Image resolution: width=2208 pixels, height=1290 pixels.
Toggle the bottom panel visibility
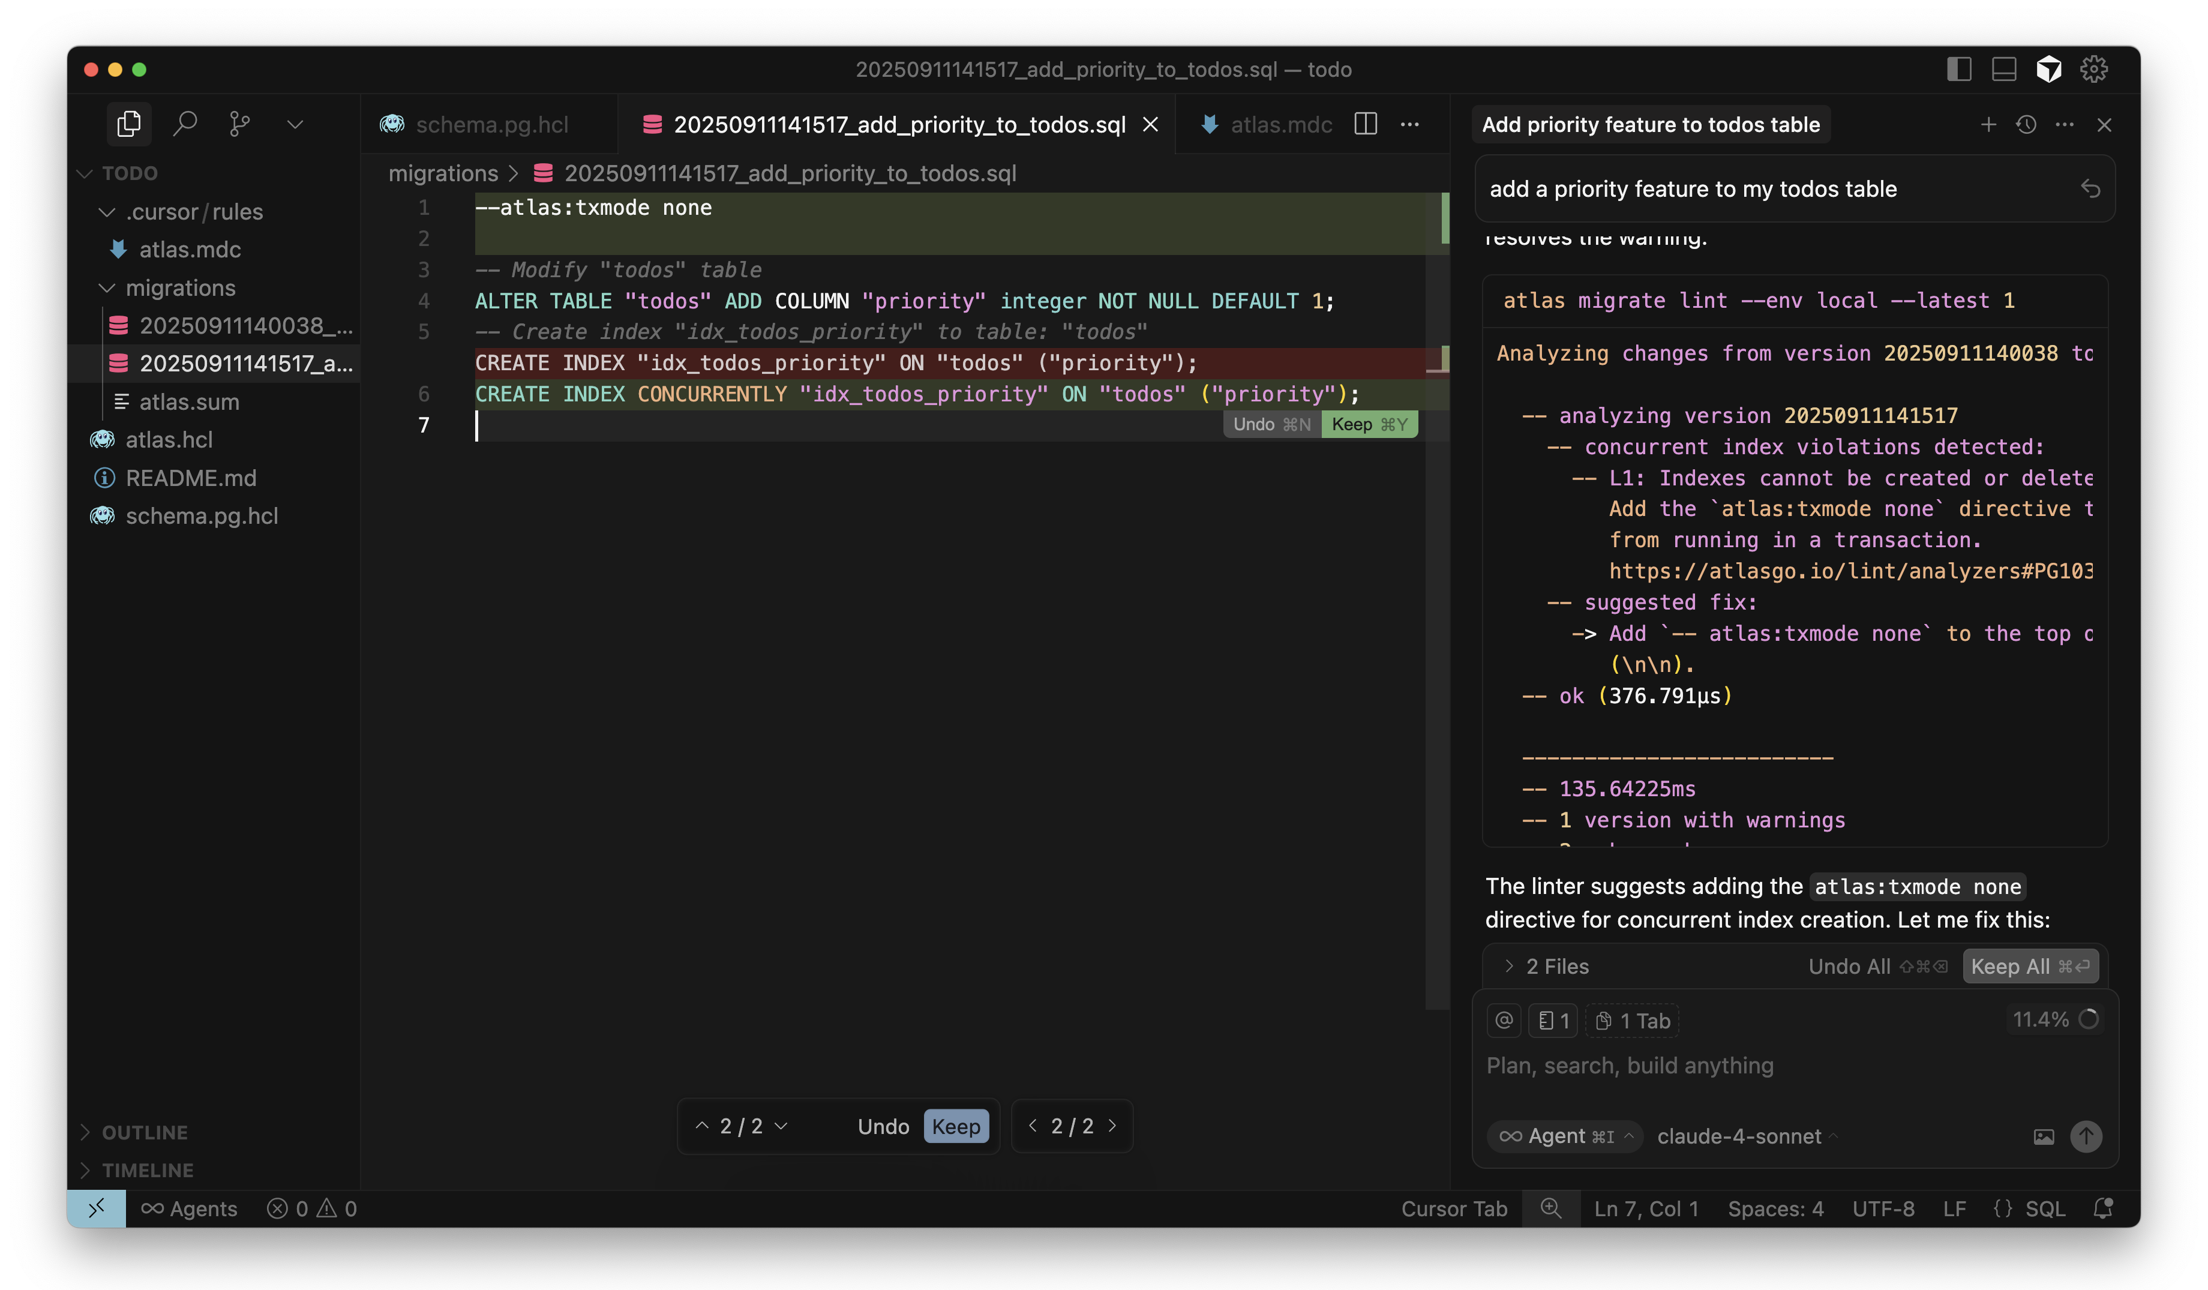click(x=2004, y=69)
